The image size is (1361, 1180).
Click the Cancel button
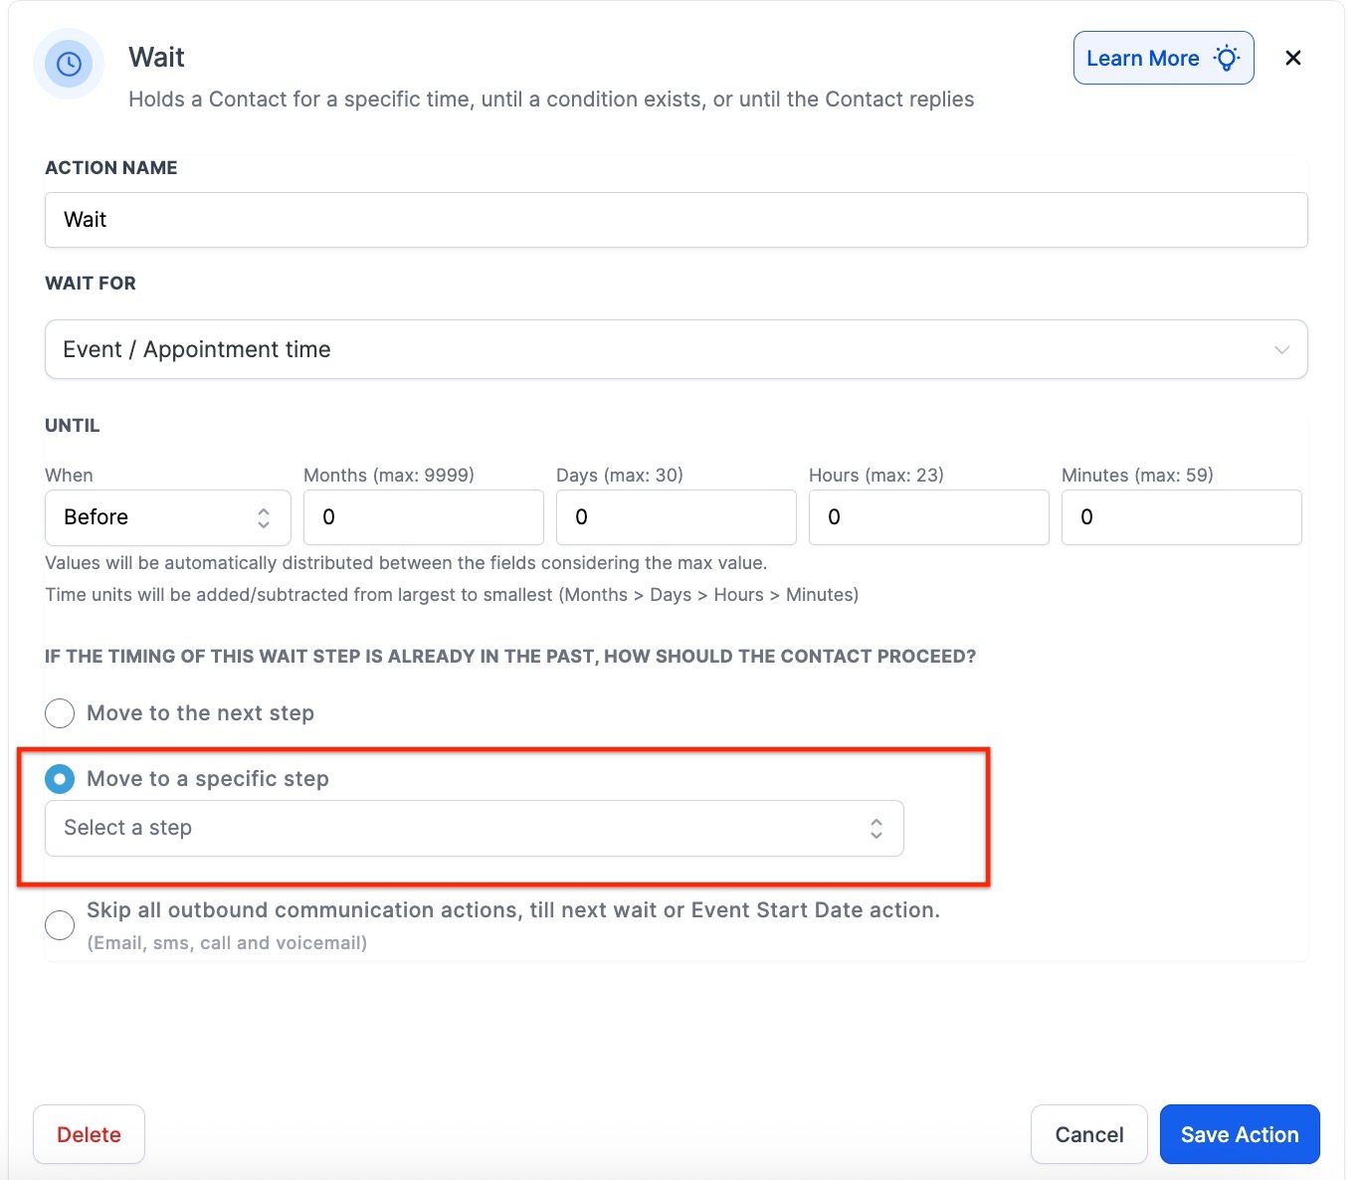pyautogui.click(x=1088, y=1134)
